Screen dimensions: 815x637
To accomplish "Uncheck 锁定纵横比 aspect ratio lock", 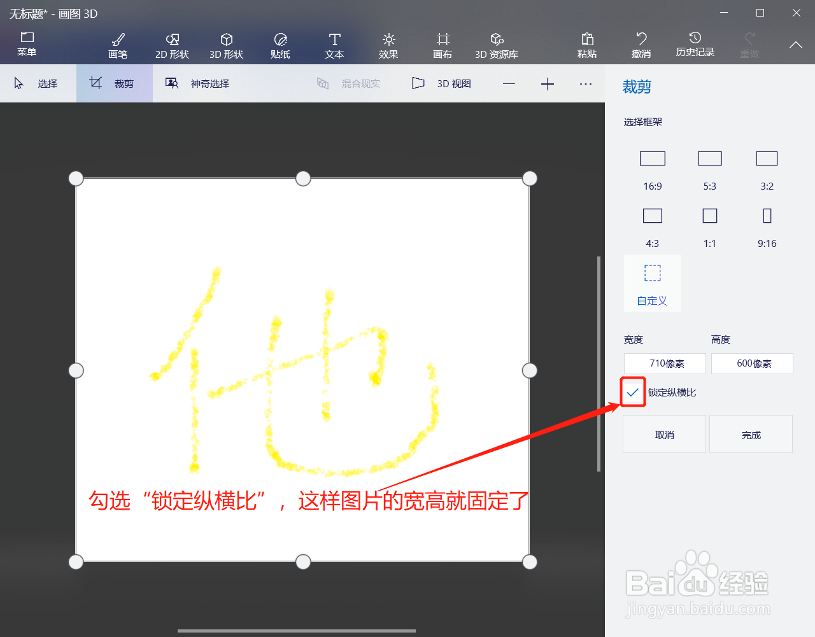I will pos(632,392).
